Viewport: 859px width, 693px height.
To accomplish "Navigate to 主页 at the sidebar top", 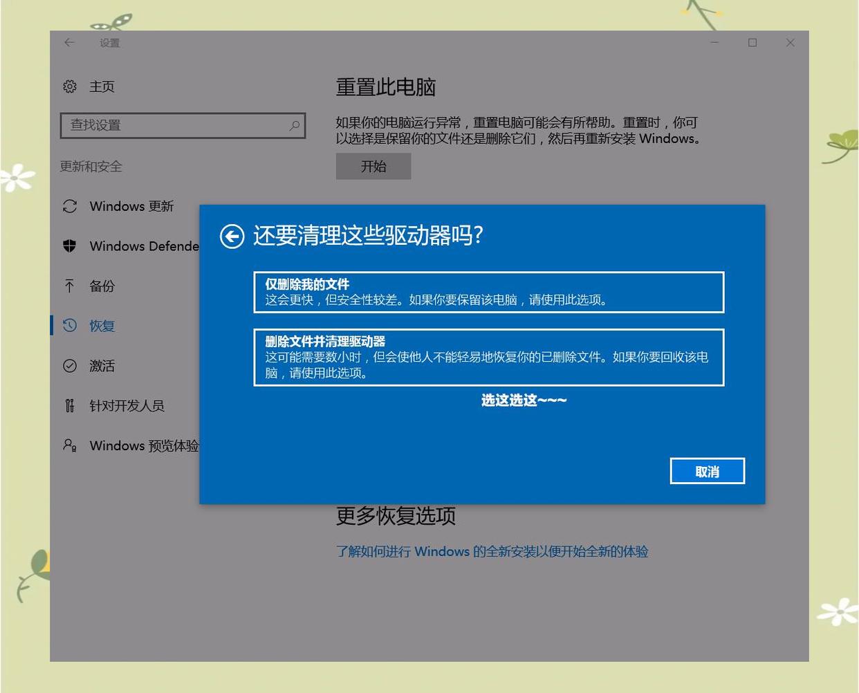I will tap(102, 86).
